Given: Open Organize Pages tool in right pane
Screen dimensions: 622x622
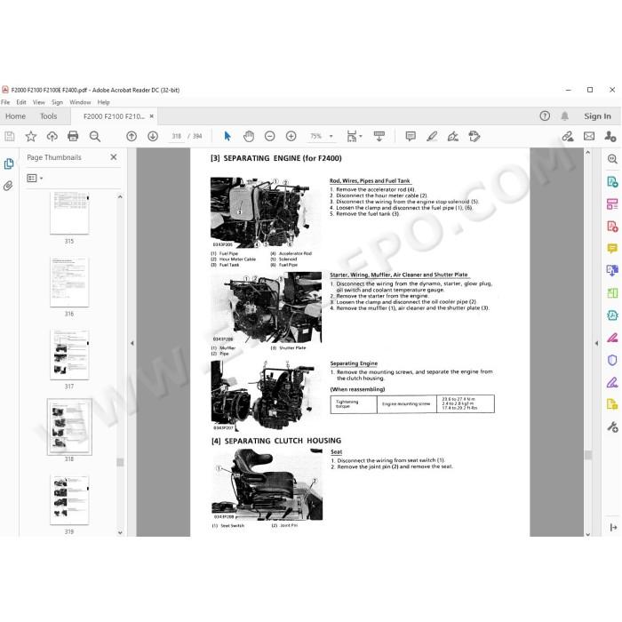Looking at the screenshot, I should 612,204.
